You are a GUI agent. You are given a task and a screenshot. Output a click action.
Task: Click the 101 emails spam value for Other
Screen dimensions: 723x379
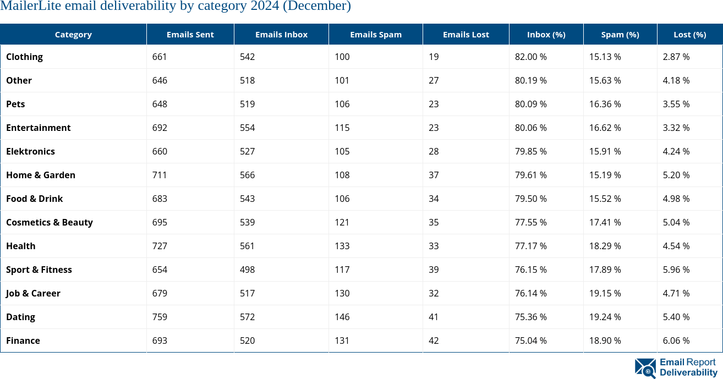pyautogui.click(x=342, y=80)
